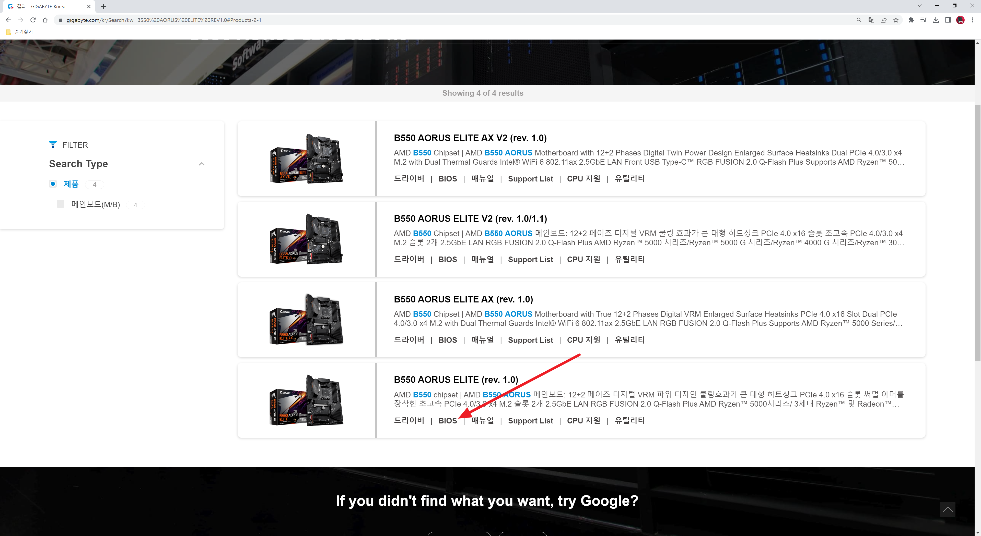Click the Google Translate page icon
The height and width of the screenshot is (536, 981).
[x=871, y=20]
